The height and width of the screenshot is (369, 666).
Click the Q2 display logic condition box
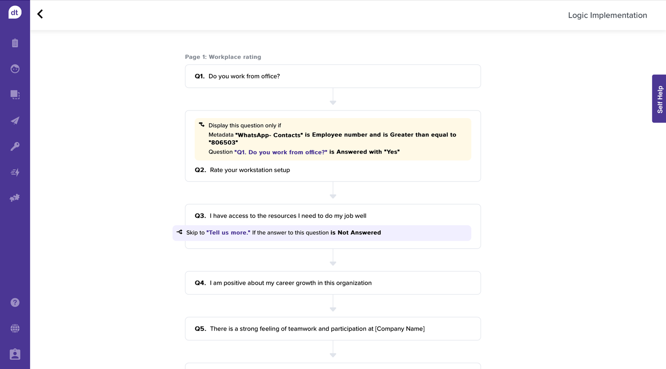pos(333,139)
